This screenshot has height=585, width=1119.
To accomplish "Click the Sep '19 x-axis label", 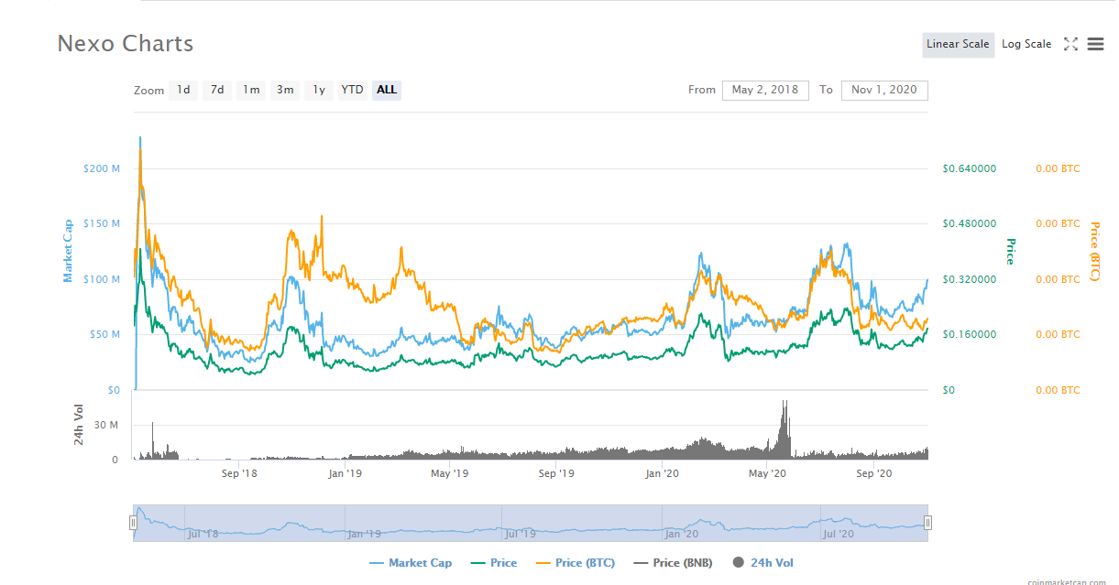I will click(x=556, y=473).
